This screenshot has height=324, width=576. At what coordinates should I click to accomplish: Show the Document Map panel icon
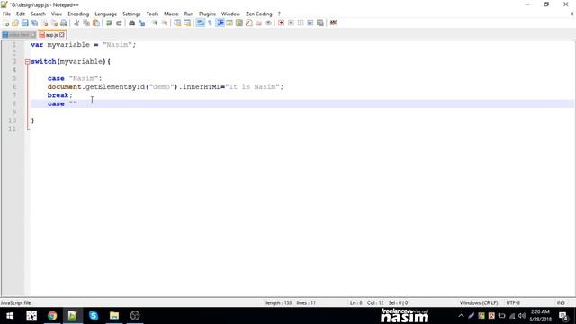tap(239, 22)
